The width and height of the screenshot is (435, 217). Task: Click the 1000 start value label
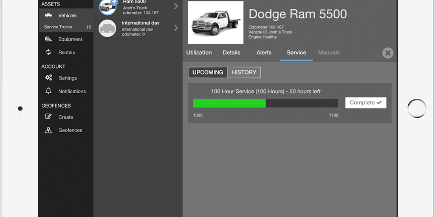[198, 115]
